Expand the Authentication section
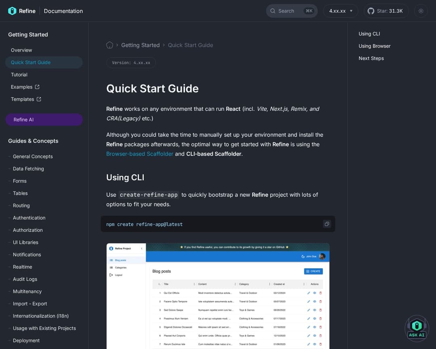Viewport: 436px width, 349px height. (x=29, y=218)
